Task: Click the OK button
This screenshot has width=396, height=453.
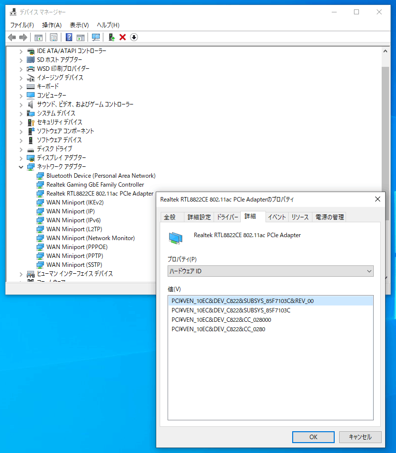Action: [x=313, y=437]
